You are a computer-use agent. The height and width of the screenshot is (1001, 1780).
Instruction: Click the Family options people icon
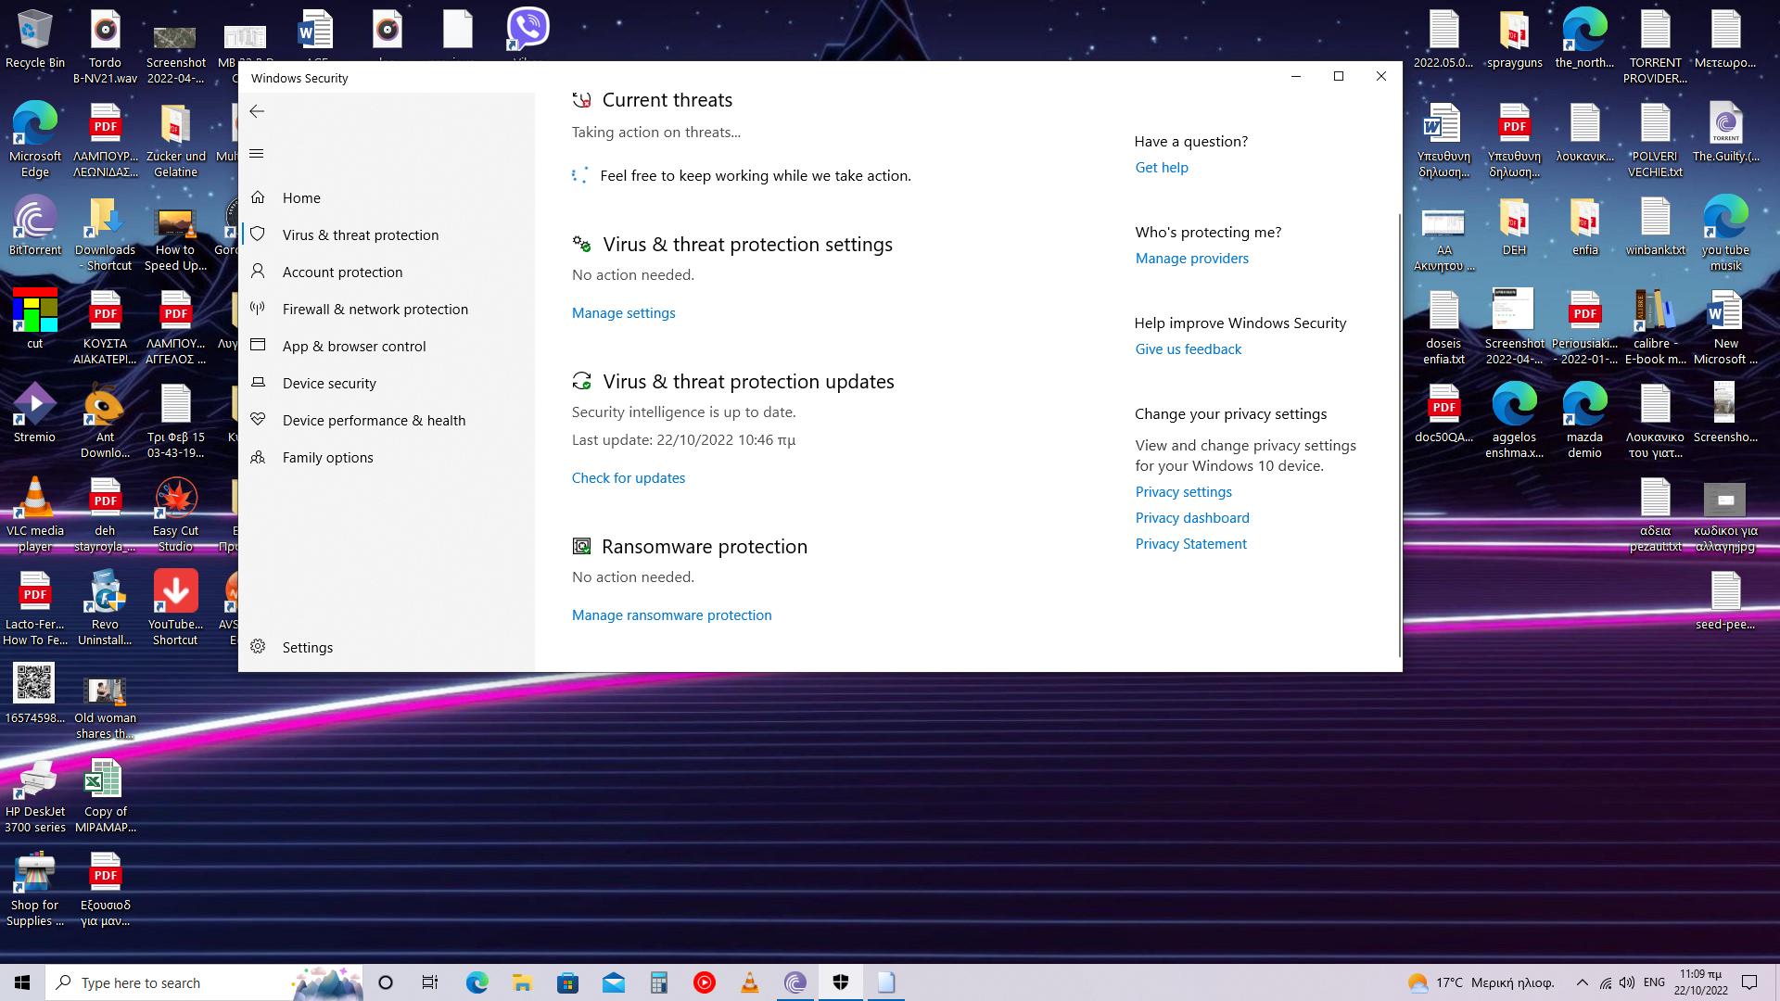[258, 457]
